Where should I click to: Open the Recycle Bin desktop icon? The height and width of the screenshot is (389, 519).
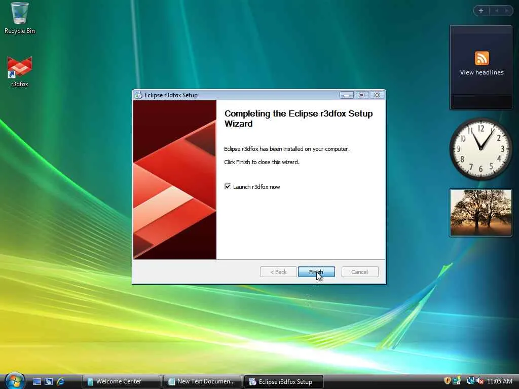pos(20,18)
